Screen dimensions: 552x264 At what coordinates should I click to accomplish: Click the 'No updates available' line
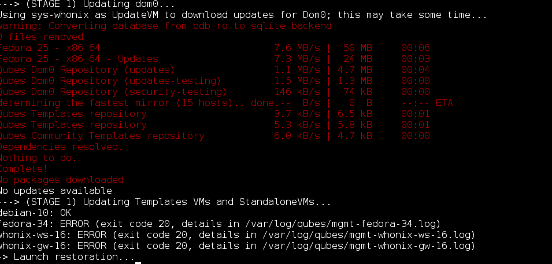click(x=55, y=191)
